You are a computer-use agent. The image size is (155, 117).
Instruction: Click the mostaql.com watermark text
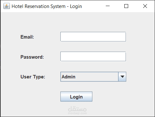click(77, 113)
